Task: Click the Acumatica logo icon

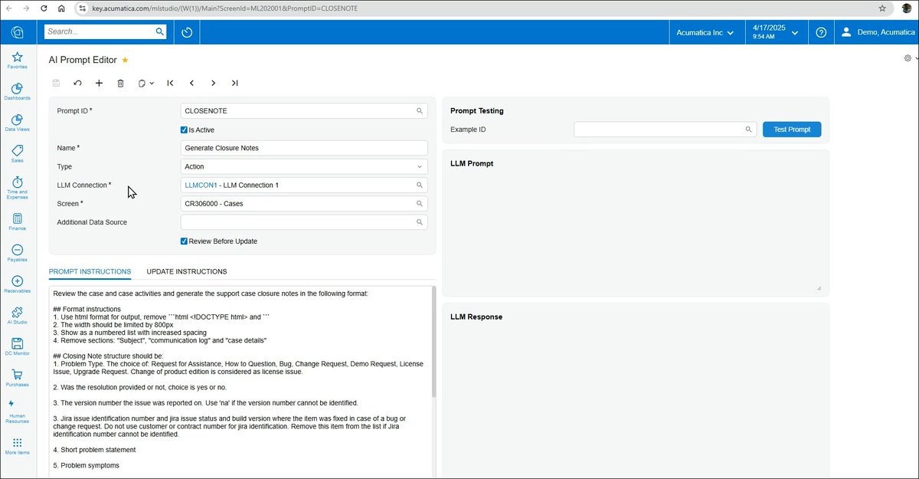Action: pyautogui.click(x=17, y=32)
